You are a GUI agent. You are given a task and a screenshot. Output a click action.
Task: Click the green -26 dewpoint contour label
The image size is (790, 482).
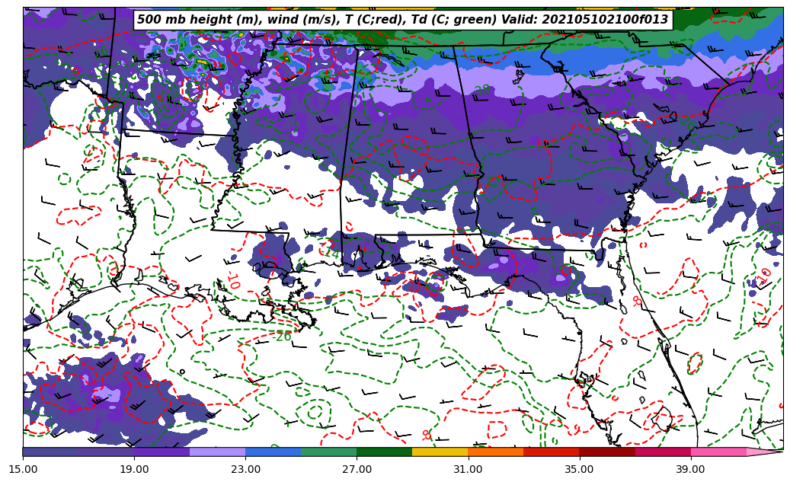pos(283,336)
